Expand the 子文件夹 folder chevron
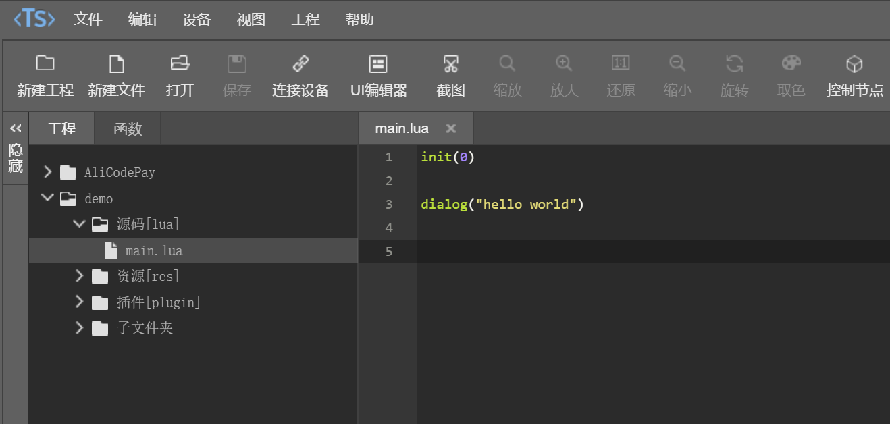 click(x=79, y=327)
